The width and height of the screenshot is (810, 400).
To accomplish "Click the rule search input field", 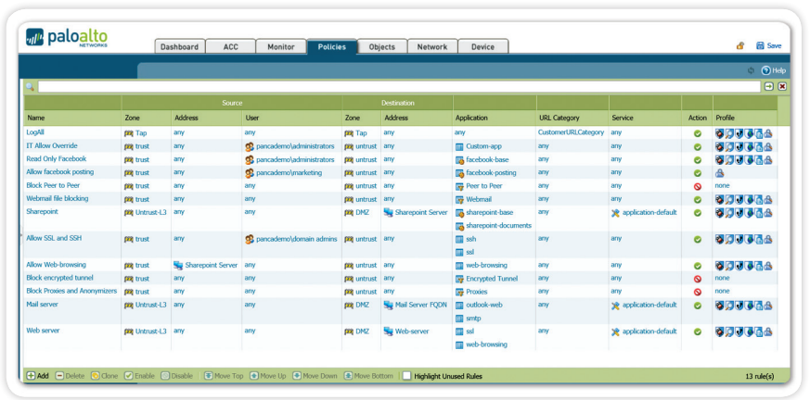I will pos(399,87).
